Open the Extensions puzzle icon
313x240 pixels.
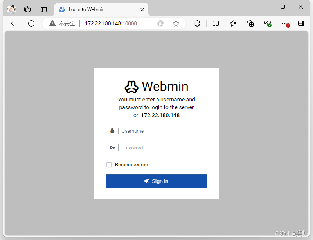(x=197, y=23)
